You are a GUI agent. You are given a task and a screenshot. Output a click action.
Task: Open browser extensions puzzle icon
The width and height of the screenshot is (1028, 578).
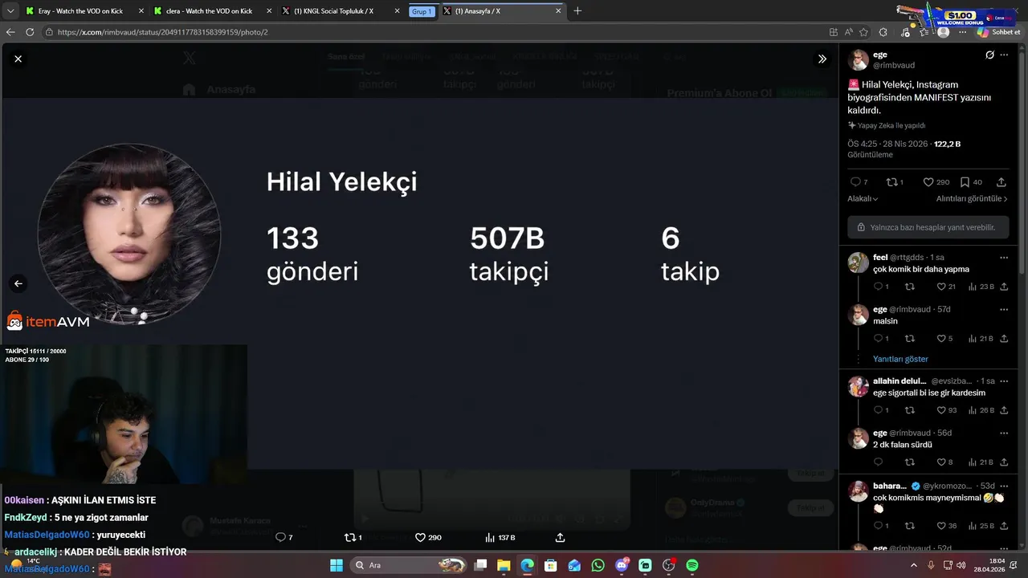[883, 32]
